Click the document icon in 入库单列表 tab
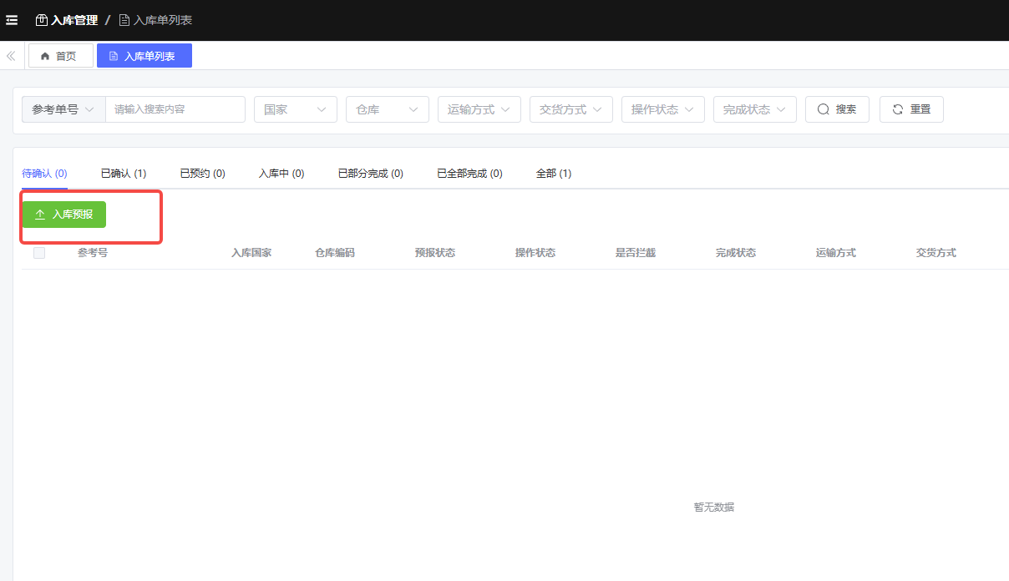 click(114, 56)
